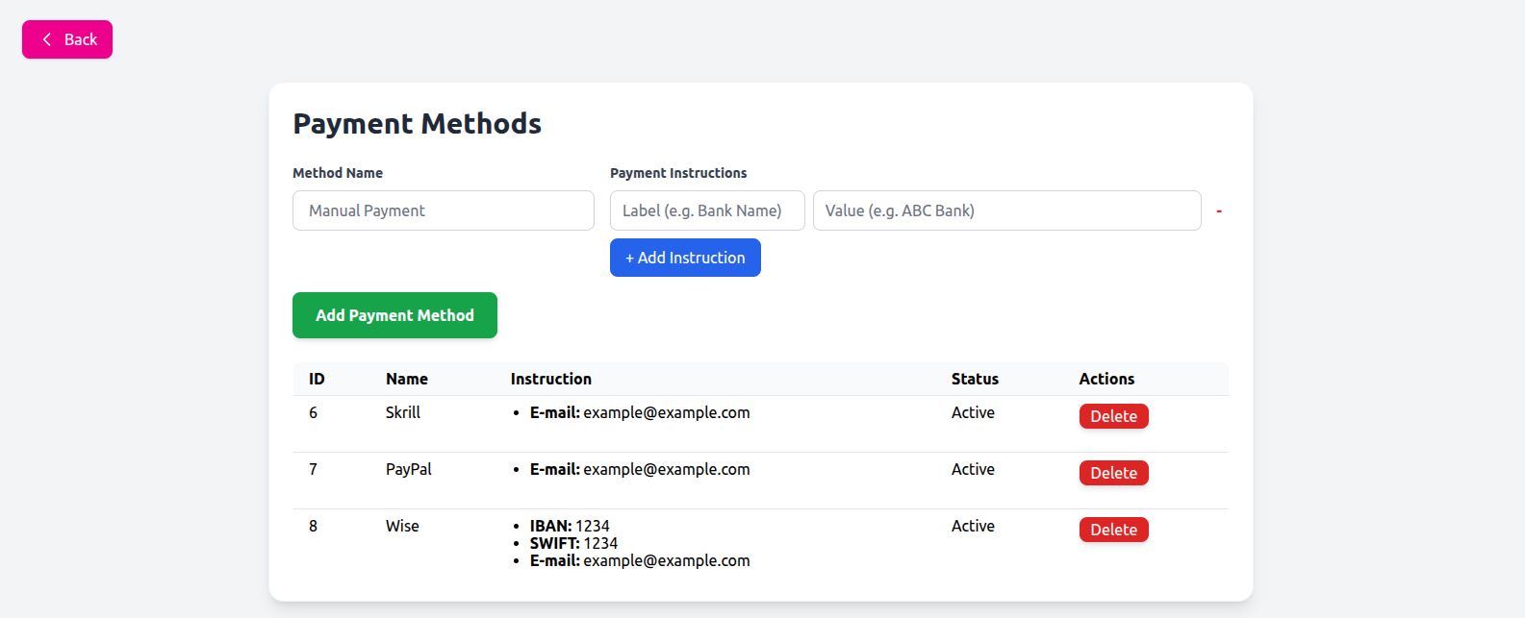Click the Add Payment Method button

pyautogui.click(x=394, y=315)
